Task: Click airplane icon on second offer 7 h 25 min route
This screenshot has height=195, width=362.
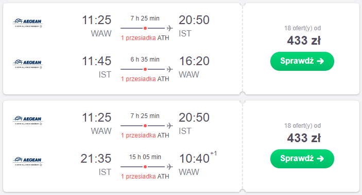Action: pos(170,126)
